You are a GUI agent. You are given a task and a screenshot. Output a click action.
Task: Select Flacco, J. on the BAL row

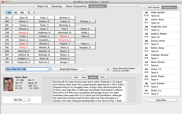point(24,25)
